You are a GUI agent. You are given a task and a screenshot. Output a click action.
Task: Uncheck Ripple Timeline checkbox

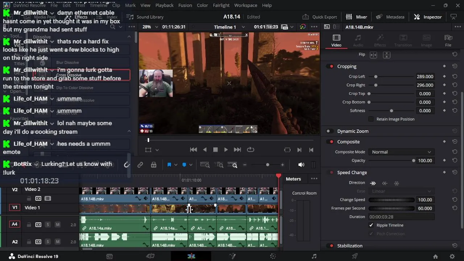click(x=371, y=225)
